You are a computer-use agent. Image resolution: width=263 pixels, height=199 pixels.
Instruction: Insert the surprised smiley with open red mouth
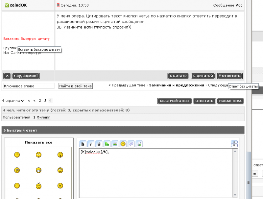[60, 155]
